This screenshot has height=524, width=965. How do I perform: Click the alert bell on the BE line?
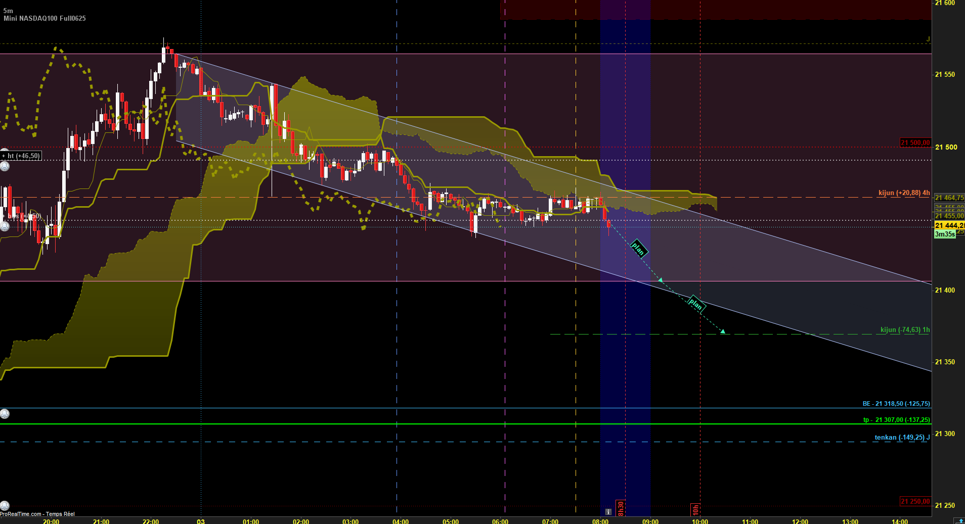pos(5,414)
